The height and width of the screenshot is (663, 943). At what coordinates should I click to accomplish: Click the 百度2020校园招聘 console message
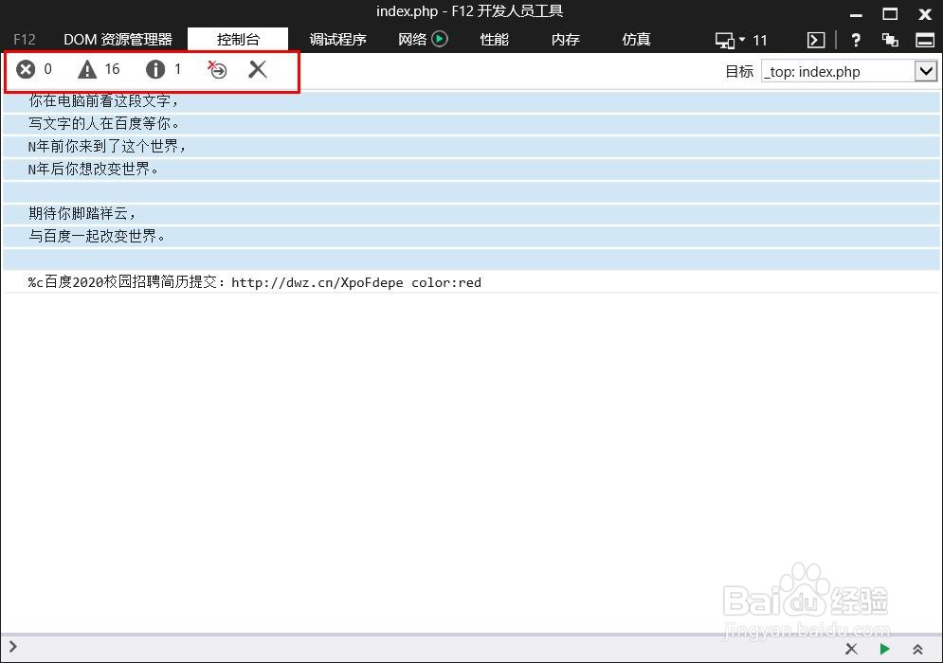point(472,282)
